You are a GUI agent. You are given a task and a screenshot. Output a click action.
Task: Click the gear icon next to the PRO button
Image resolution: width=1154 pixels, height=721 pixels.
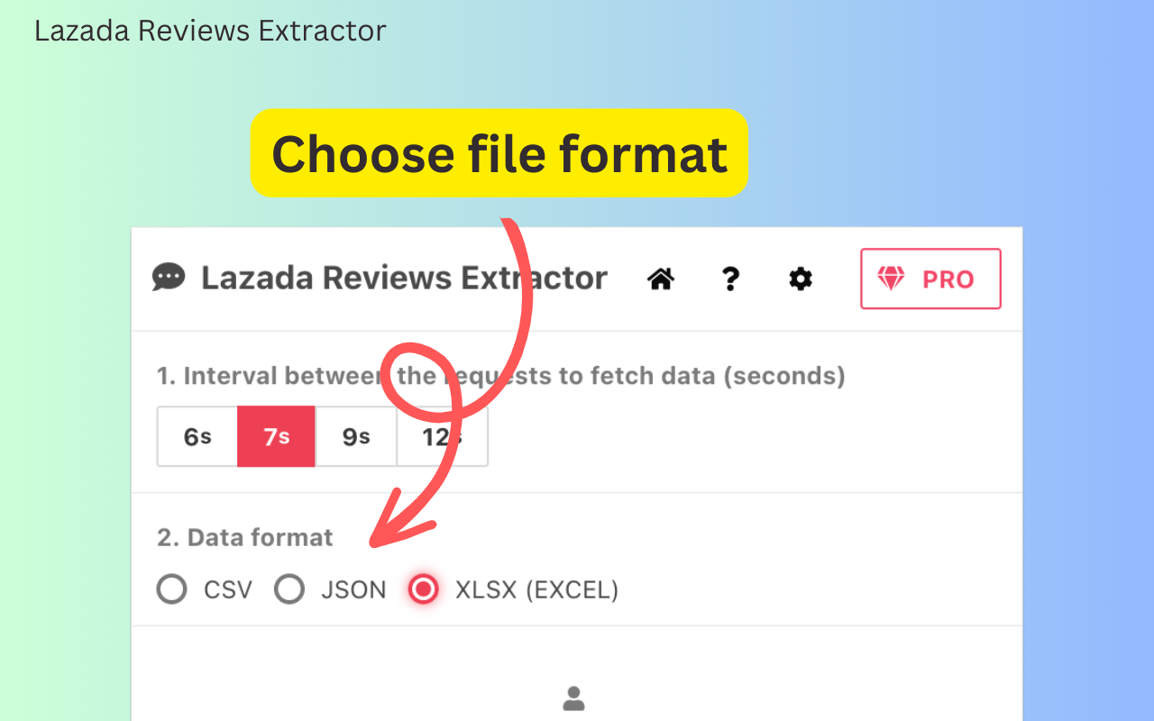tap(800, 279)
